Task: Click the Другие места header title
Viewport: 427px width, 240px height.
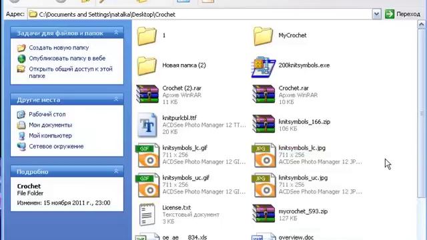Action: tap(38, 100)
